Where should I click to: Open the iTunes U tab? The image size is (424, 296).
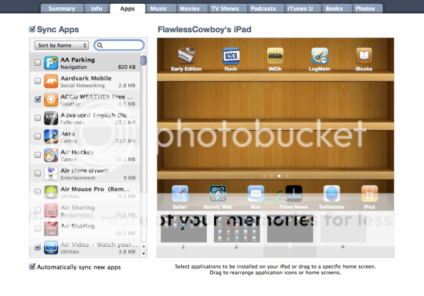click(x=300, y=8)
